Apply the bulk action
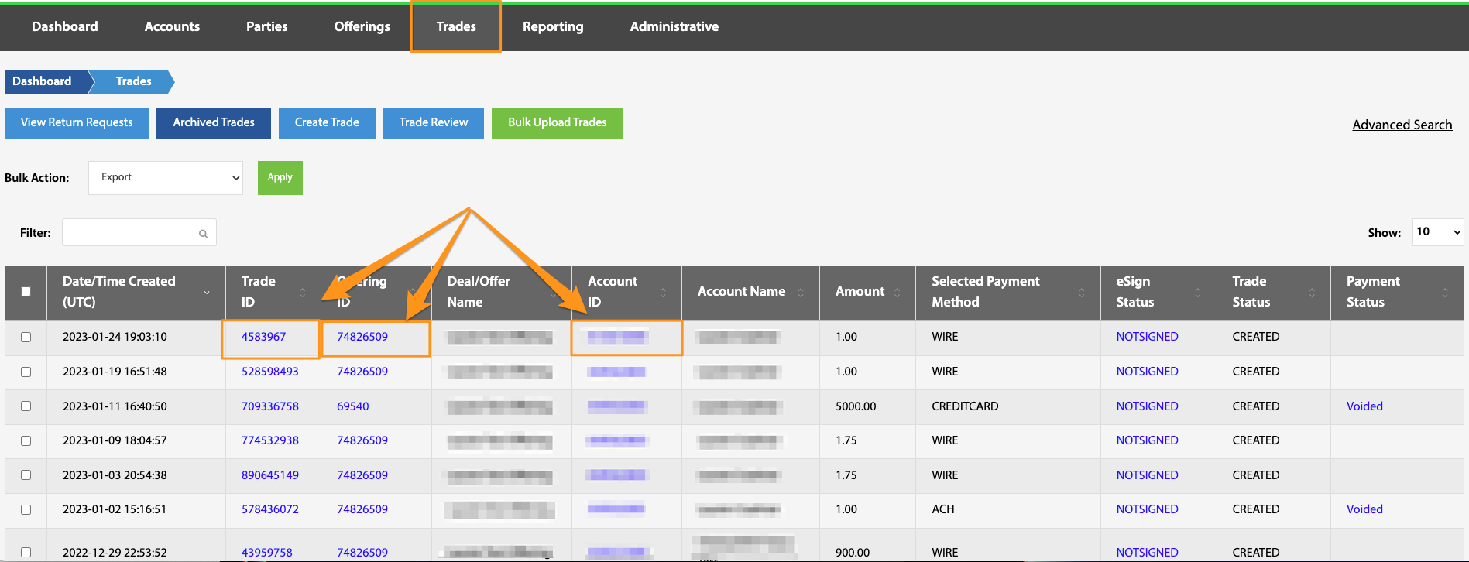Image resolution: width=1469 pixels, height=562 pixels. (280, 178)
